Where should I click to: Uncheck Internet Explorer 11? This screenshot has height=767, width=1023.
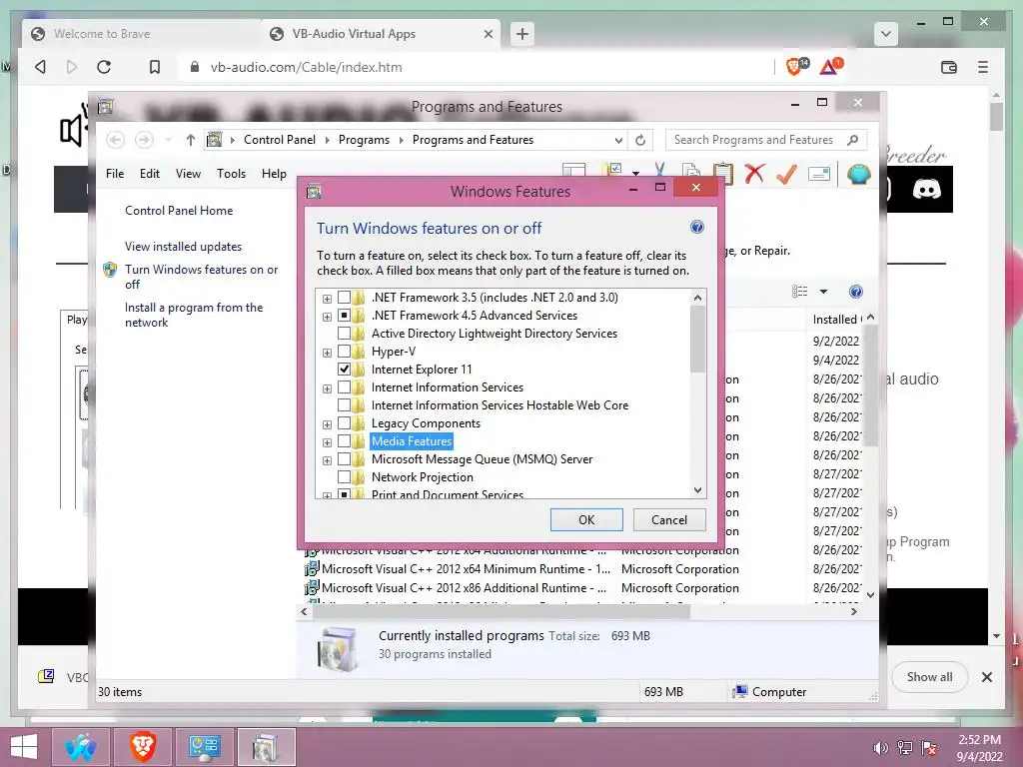click(x=344, y=370)
